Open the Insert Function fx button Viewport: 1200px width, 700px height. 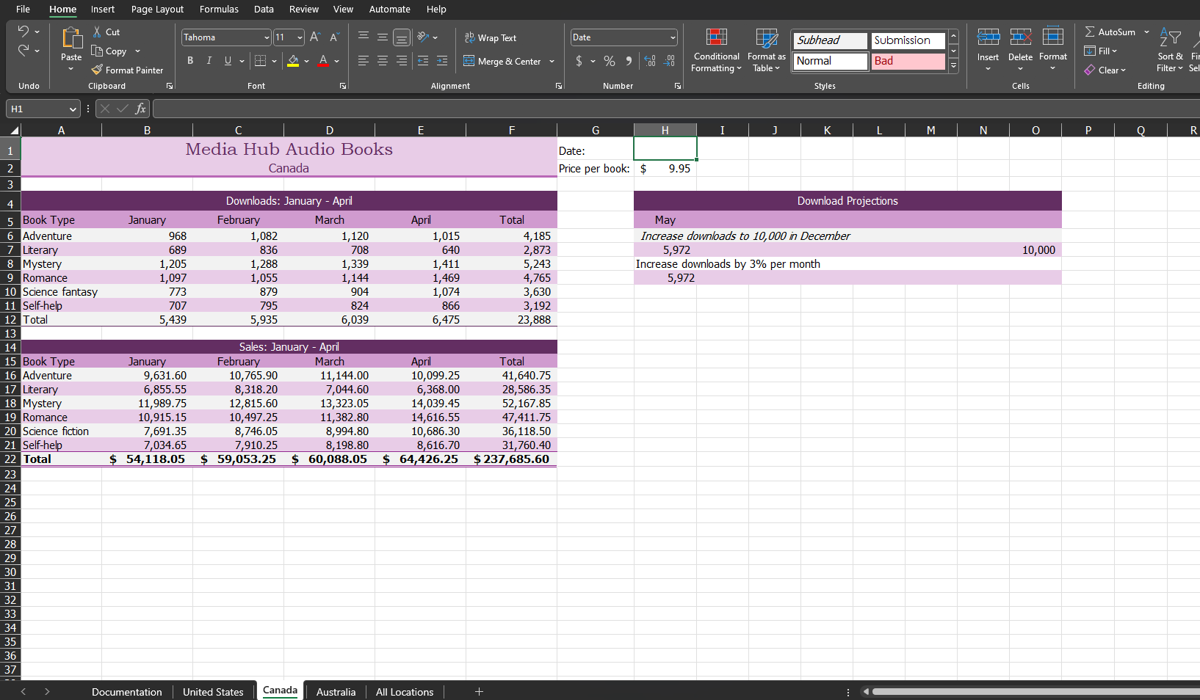point(140,109)
